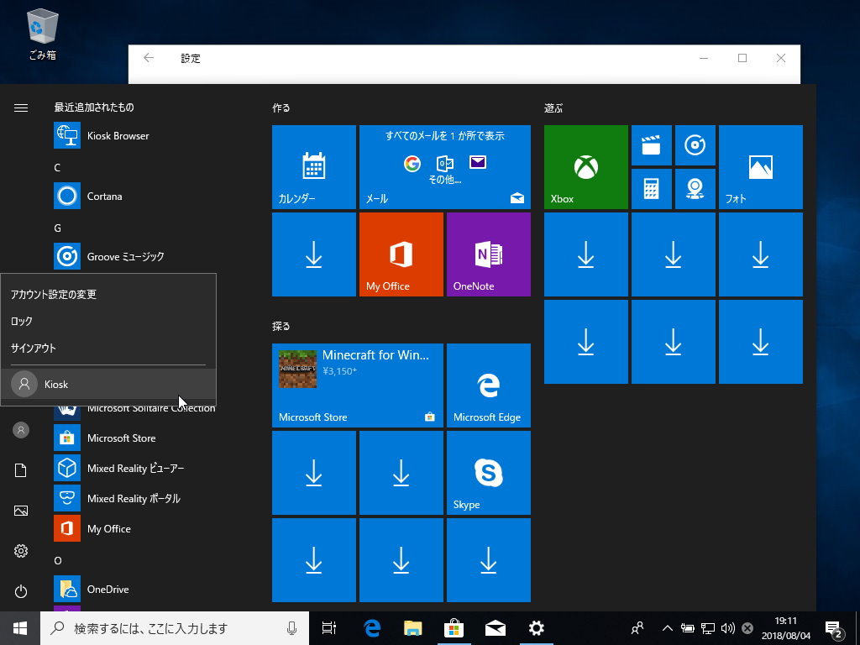Click the user account icon in sidebar
The image size is (860, 645).
click(x=21, y=430)
